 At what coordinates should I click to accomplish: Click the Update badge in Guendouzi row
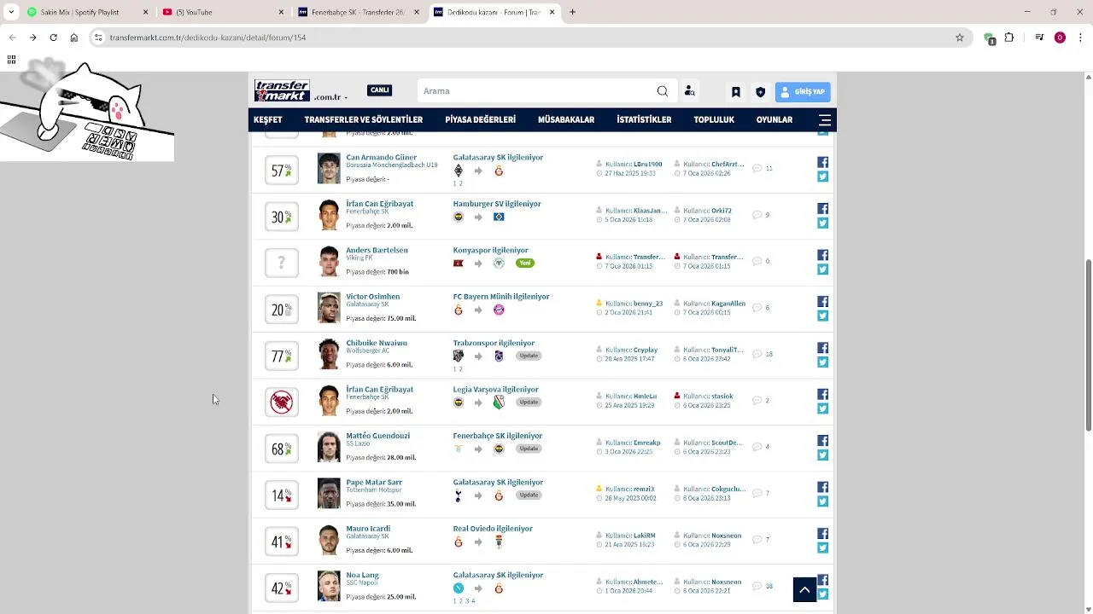(529, 449)
